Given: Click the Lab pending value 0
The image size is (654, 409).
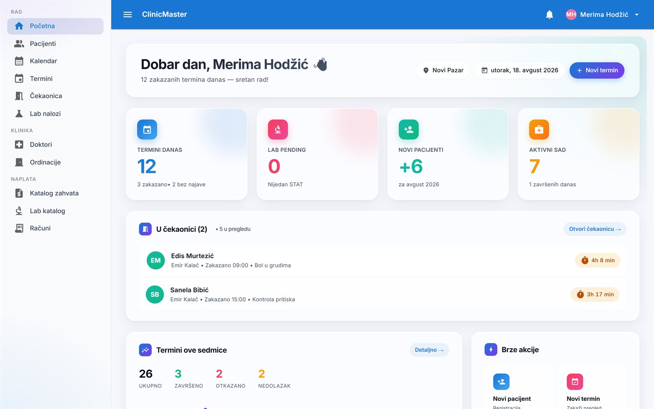Looking at the screenshot, I should [274, 166].
